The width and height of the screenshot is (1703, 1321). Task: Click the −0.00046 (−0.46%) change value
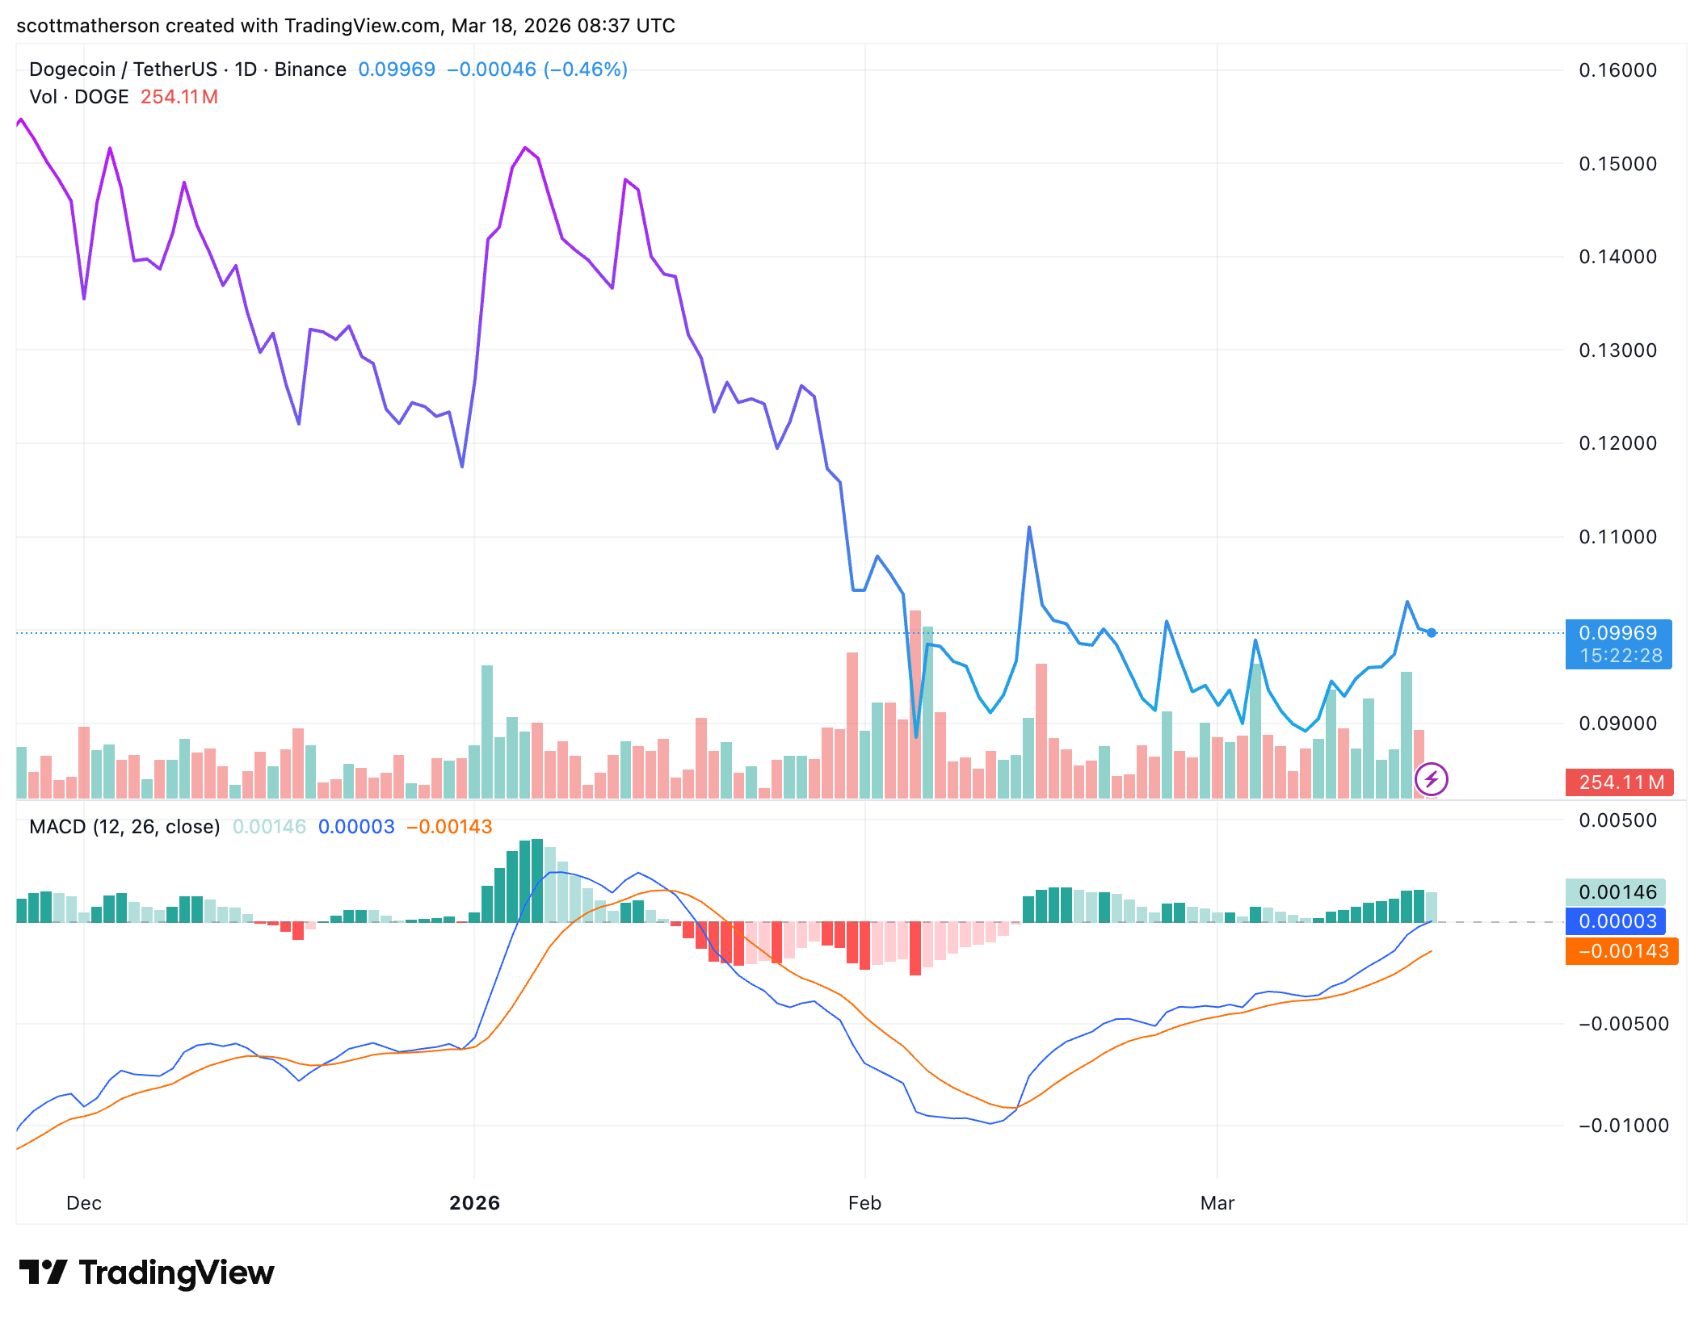coord(537,69)
